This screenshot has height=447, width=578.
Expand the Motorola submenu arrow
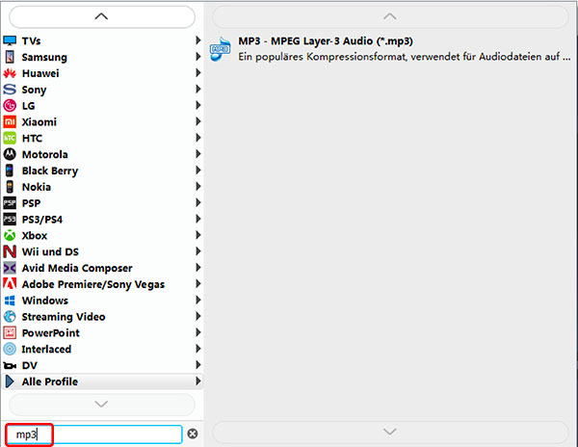coord(198,154)
